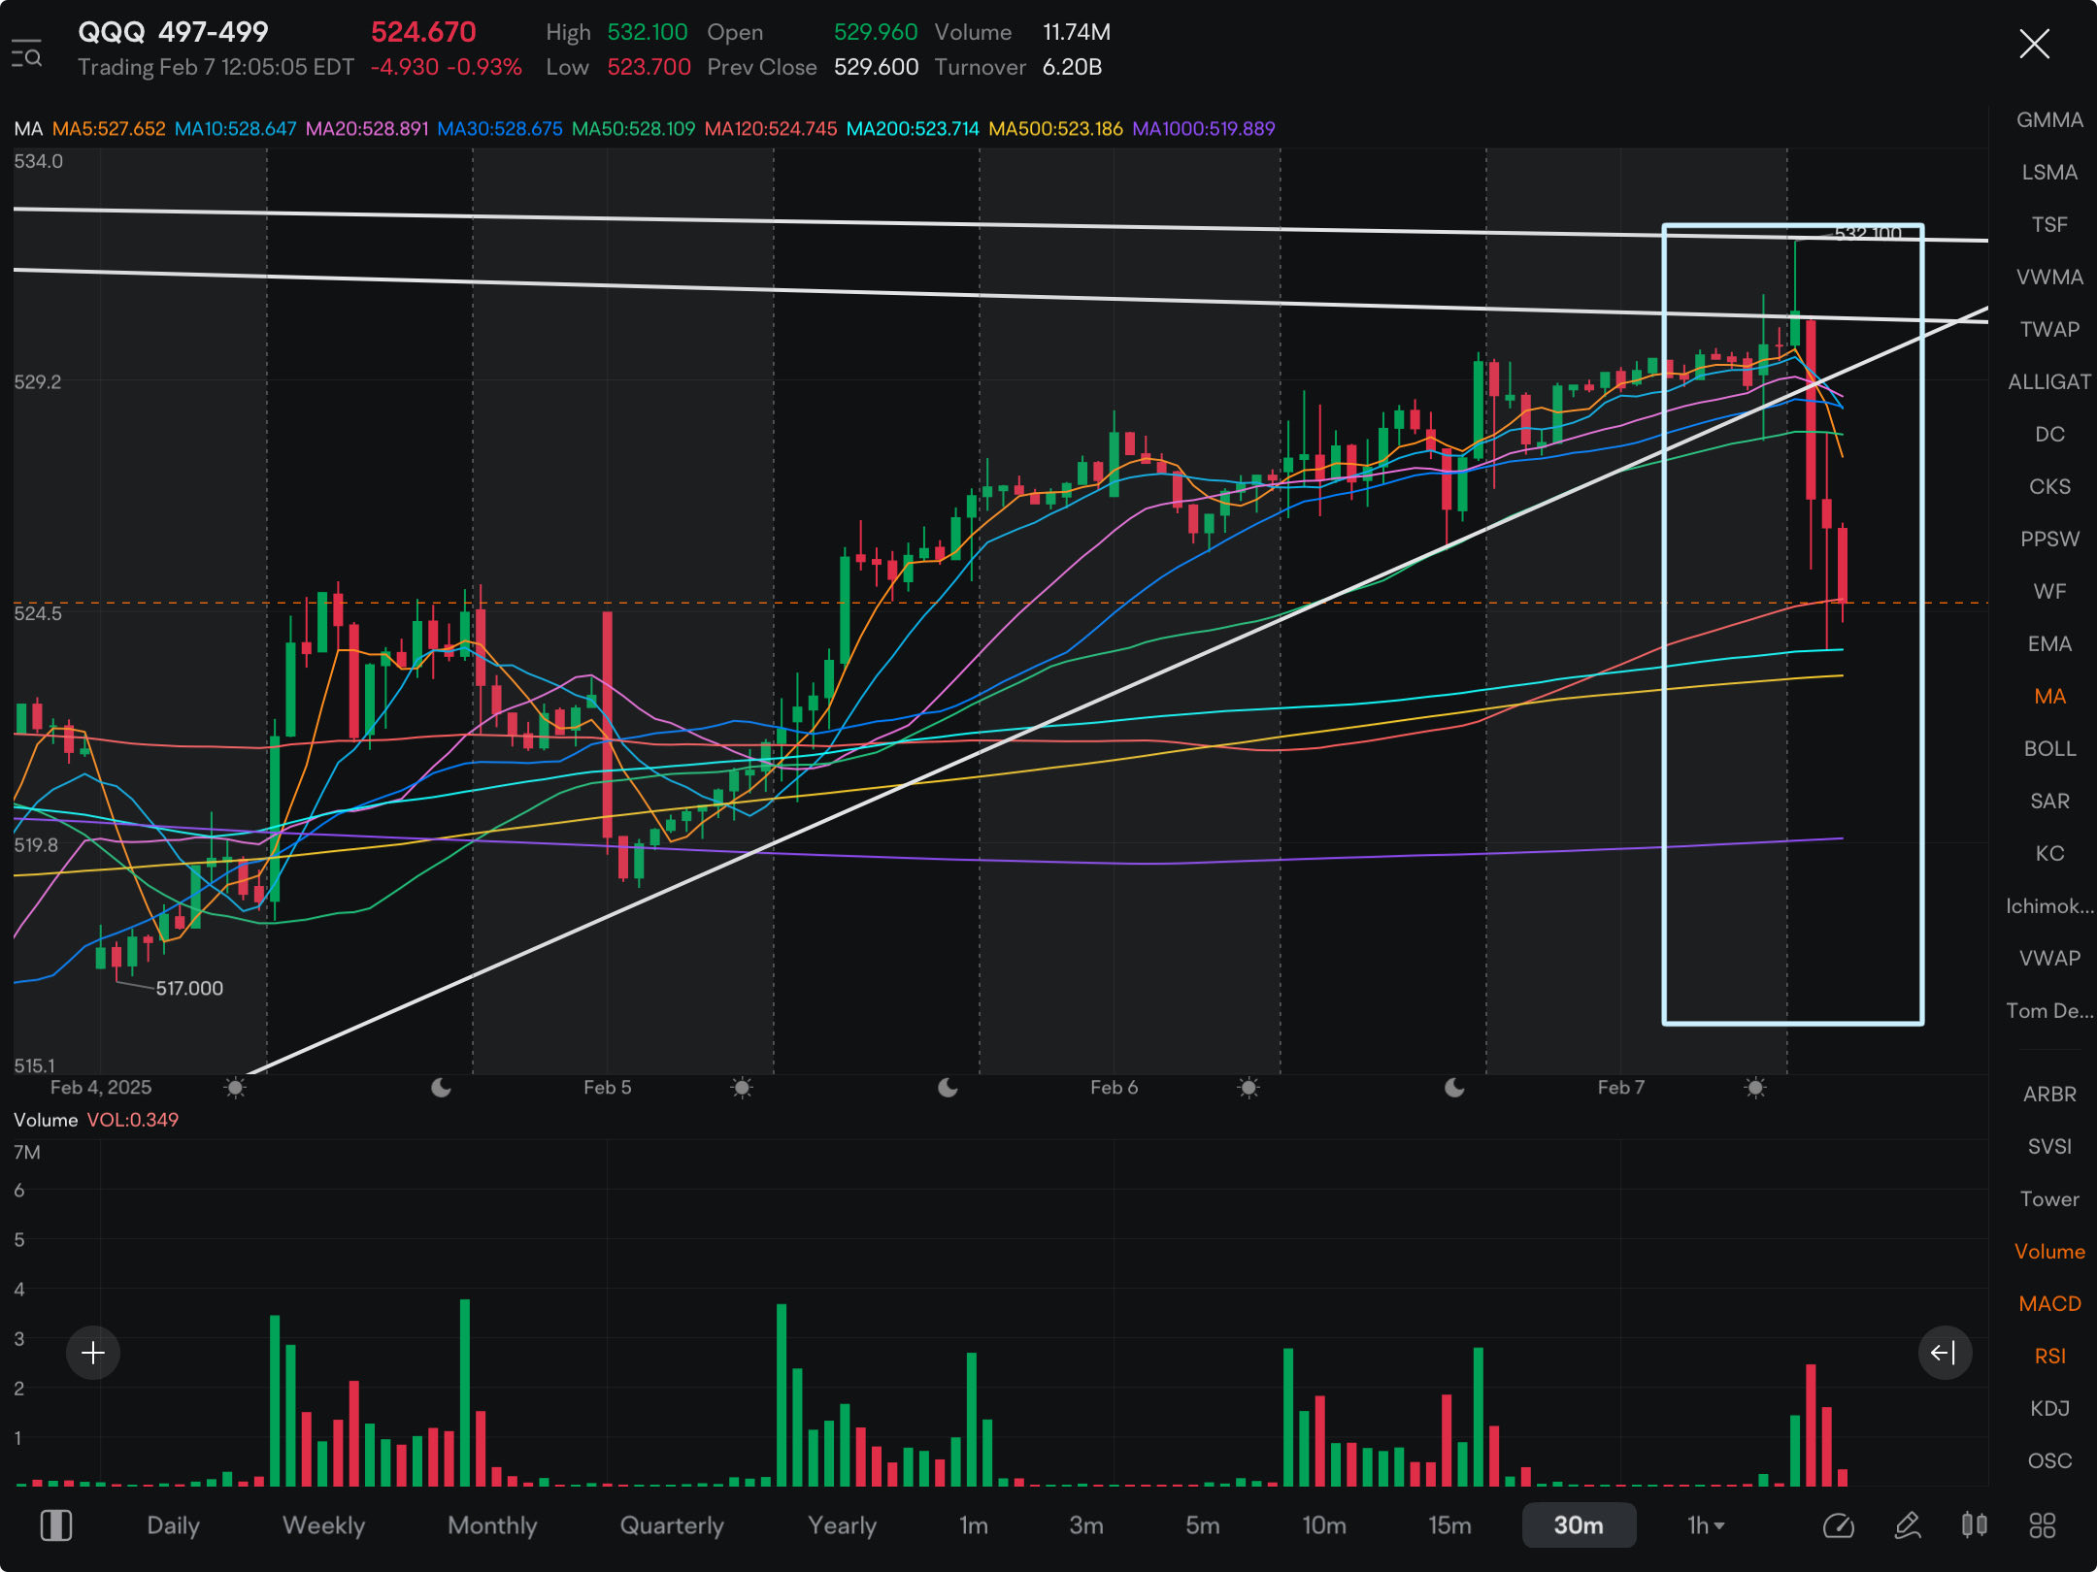Select the 30m interval
2097x1572 pixels.
click(1579, 1525)
